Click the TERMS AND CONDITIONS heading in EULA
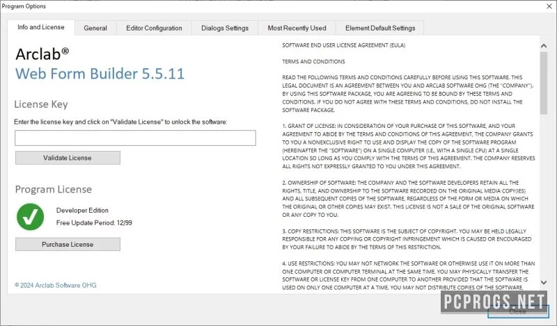The height and width of the screenshot is (326, 557). point(314,61)
